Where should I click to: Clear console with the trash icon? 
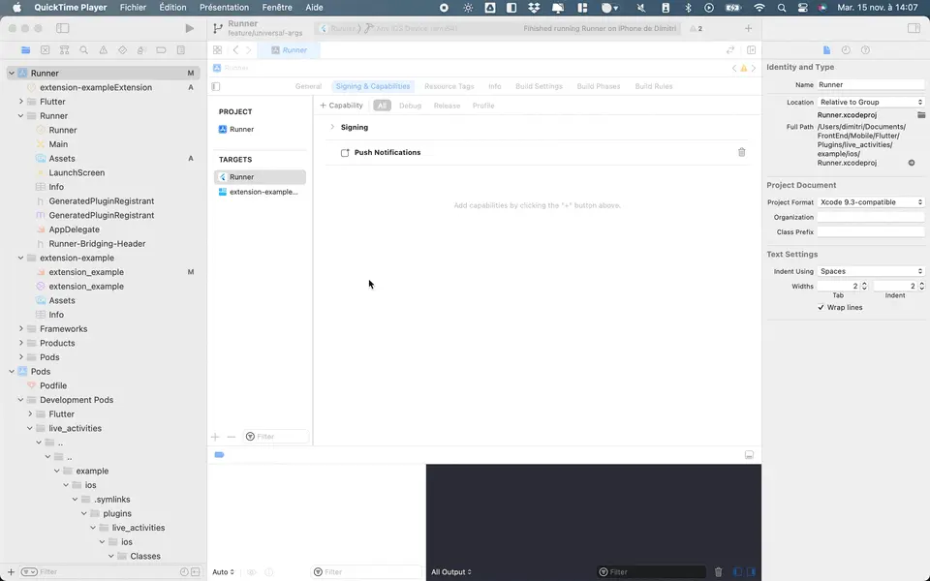[x=718, y=572]
